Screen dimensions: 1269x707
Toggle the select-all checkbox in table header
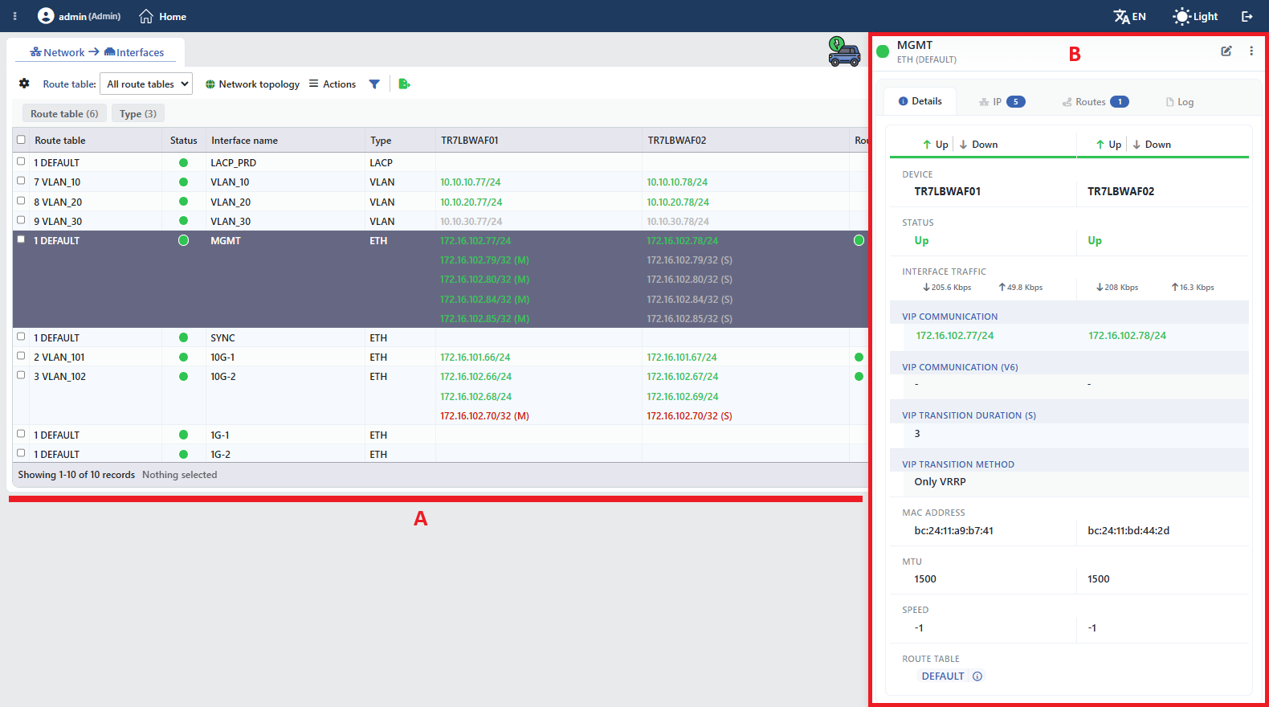21,140
